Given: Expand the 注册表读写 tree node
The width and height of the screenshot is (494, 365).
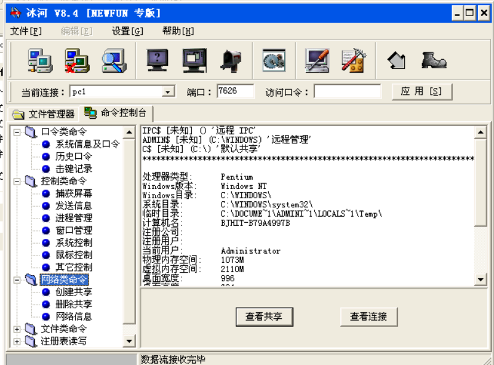Looking at the screenshot, I should (x=17, y=342).
